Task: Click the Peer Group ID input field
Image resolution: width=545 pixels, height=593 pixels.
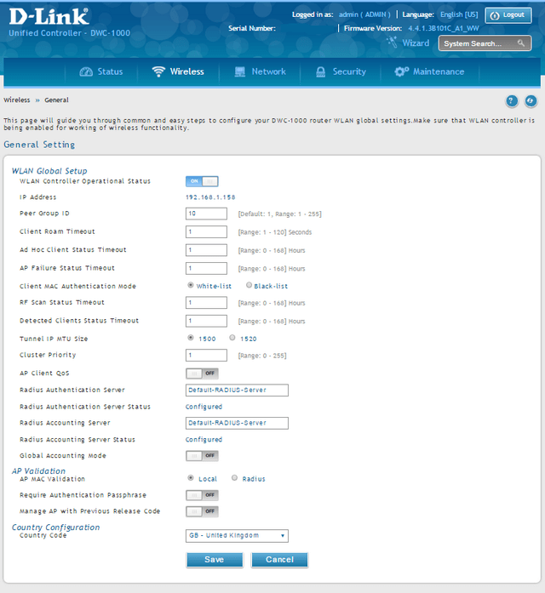Action: click(206, 214)
